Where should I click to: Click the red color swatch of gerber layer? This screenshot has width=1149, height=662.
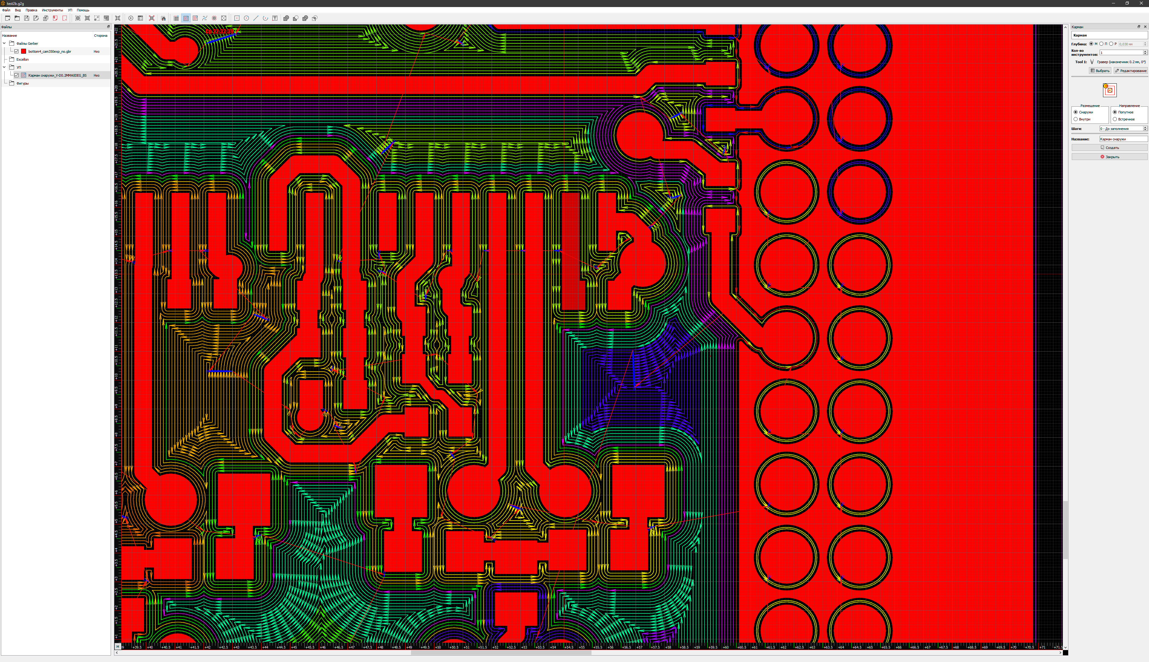pos(24,51)
